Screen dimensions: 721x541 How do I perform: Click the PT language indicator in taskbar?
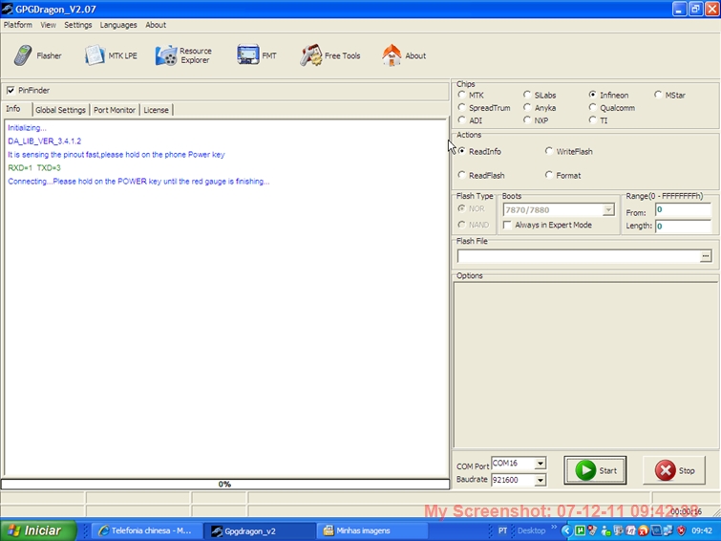[502, 530]
